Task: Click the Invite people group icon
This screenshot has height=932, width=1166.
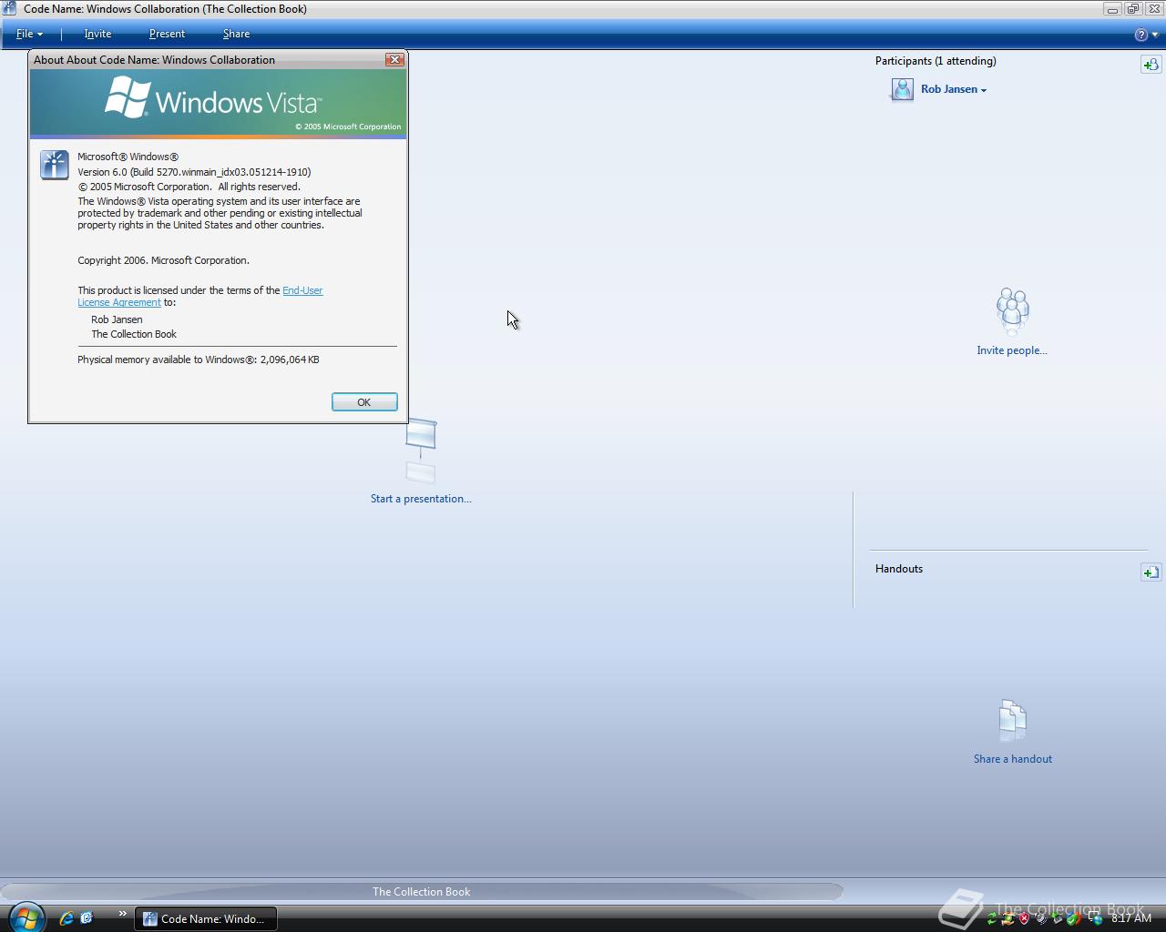Action: pos(1012,311)
